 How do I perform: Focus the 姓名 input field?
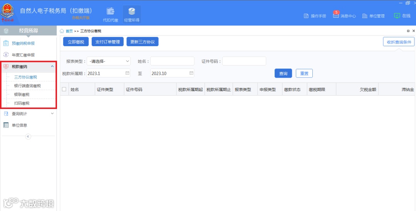pyautogui.click(x=172, y=61)
